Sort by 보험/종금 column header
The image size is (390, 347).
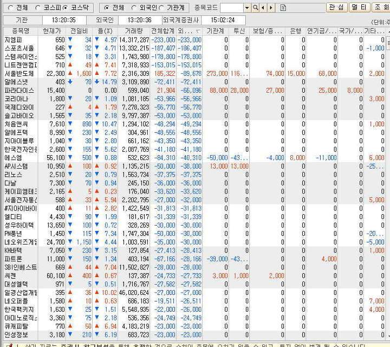tap(267, 31)
